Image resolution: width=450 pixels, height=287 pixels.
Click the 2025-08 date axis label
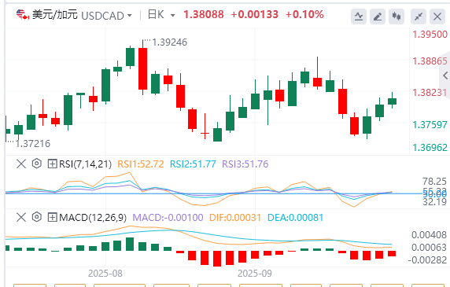tap(105, 274)
